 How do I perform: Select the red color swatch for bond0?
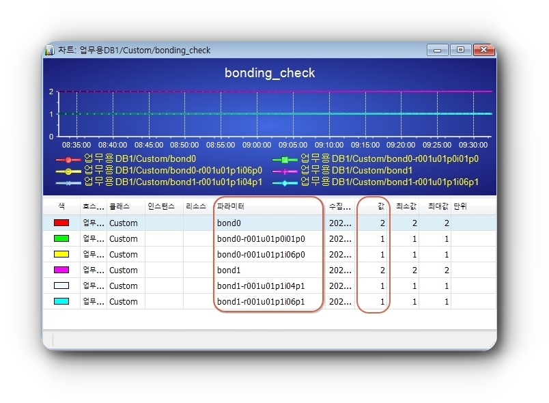(x=61, y=223)
